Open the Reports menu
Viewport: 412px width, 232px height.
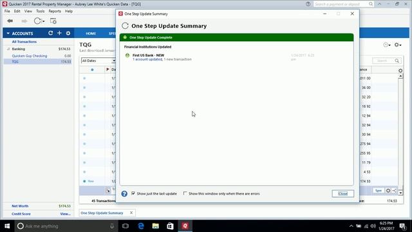point(55,12)
